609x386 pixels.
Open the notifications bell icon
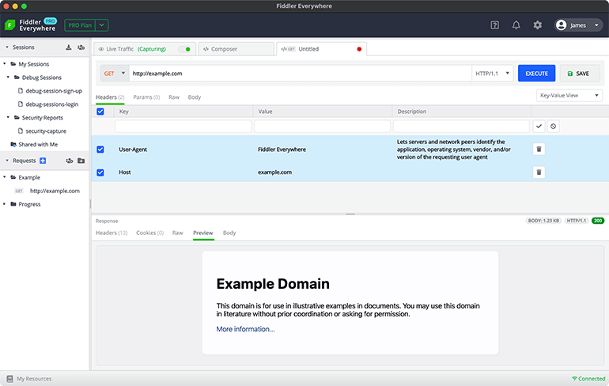pos(516,25)
